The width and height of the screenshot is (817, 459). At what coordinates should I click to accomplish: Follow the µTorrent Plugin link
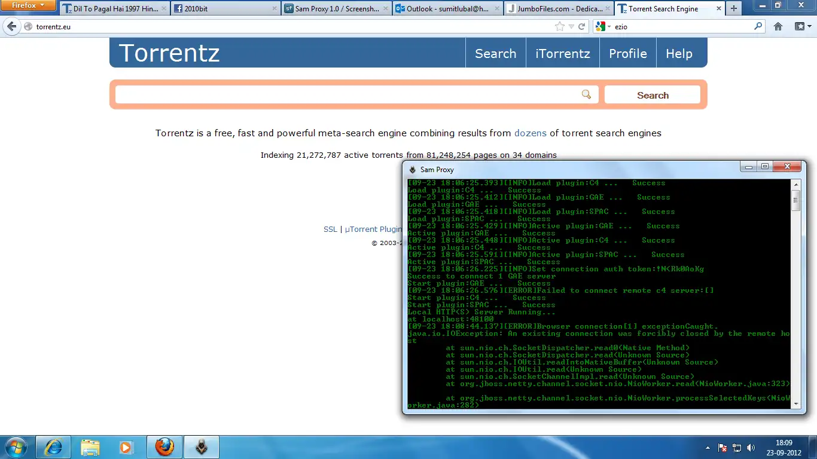point(373,229)
